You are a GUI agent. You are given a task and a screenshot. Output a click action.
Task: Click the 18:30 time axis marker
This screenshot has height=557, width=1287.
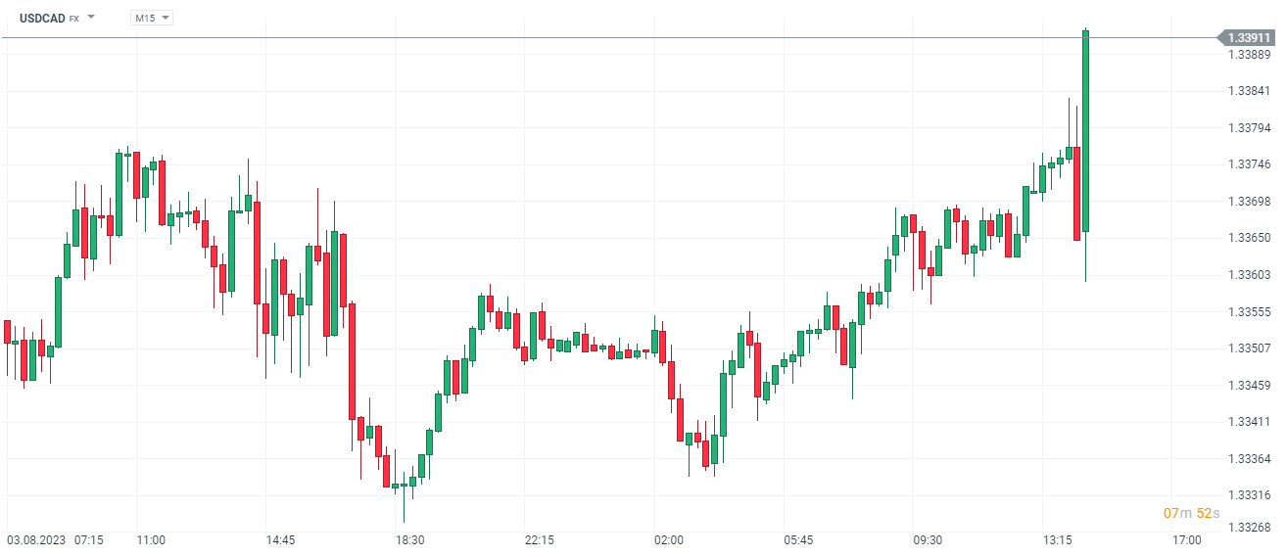[x=409, y=540]
